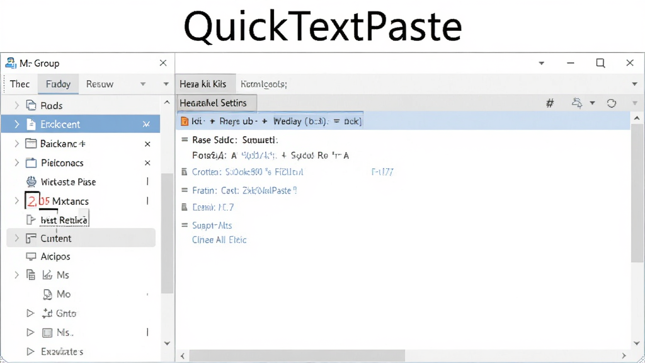
Task: Click icon beside the Crotten entry
Action: [185, 171]
